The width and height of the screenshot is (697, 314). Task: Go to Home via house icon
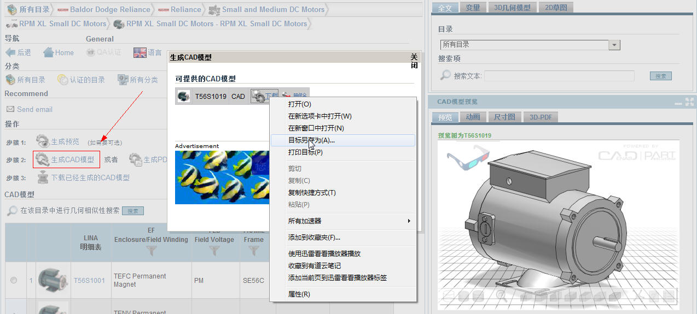tap(48, 52)
